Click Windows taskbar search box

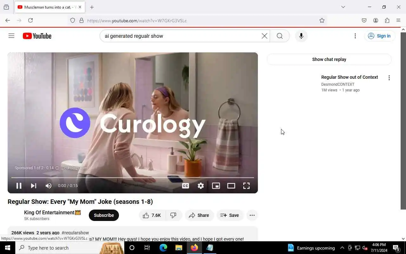pyautogui.click(x=70, y=248)
